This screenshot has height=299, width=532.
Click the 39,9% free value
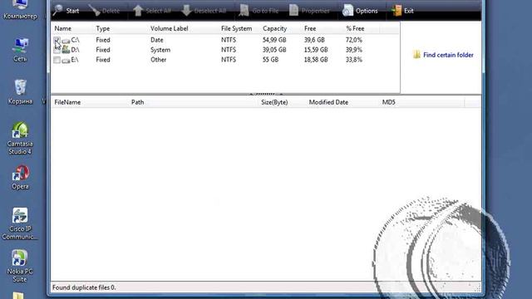pyautogui.click(x=354, y=50)
